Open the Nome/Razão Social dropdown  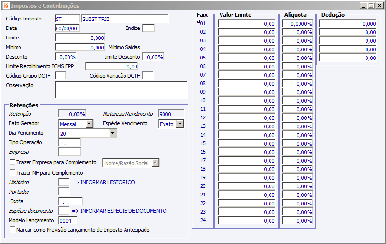(x=155, y=163)
